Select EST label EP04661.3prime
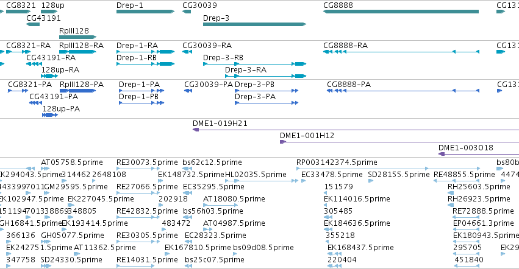 [484, 223]
